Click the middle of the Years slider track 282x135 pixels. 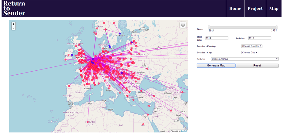point(243,27)
